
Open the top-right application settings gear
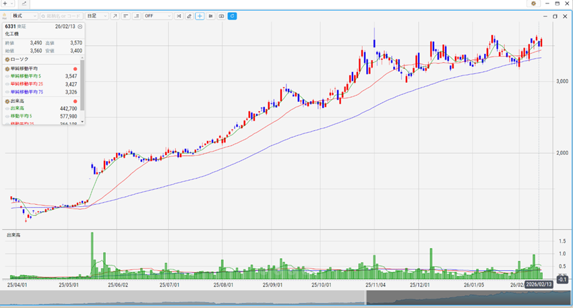pyautogui.click(x=533, y=4)
